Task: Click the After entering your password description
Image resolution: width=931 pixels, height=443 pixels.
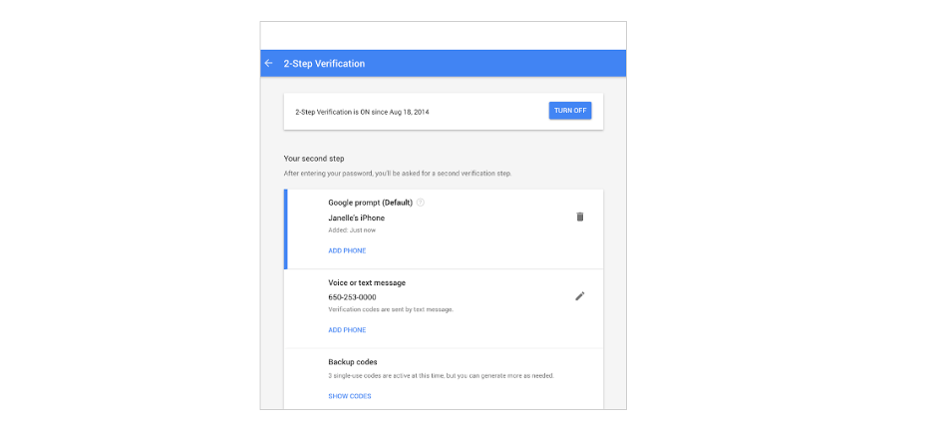Action: click(x=397, y=174)
